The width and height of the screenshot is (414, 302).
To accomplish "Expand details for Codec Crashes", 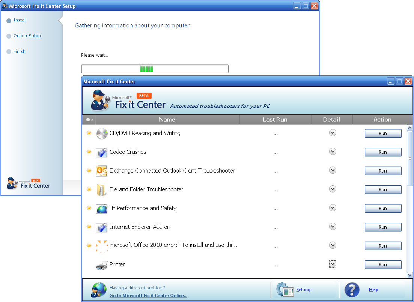I will [x=333, y=152].
